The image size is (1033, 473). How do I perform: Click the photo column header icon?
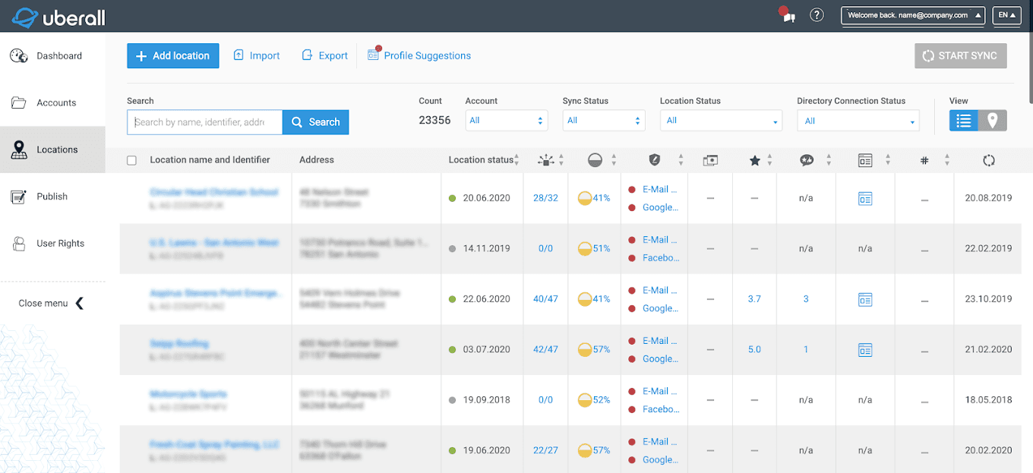[x=710, y=160]
